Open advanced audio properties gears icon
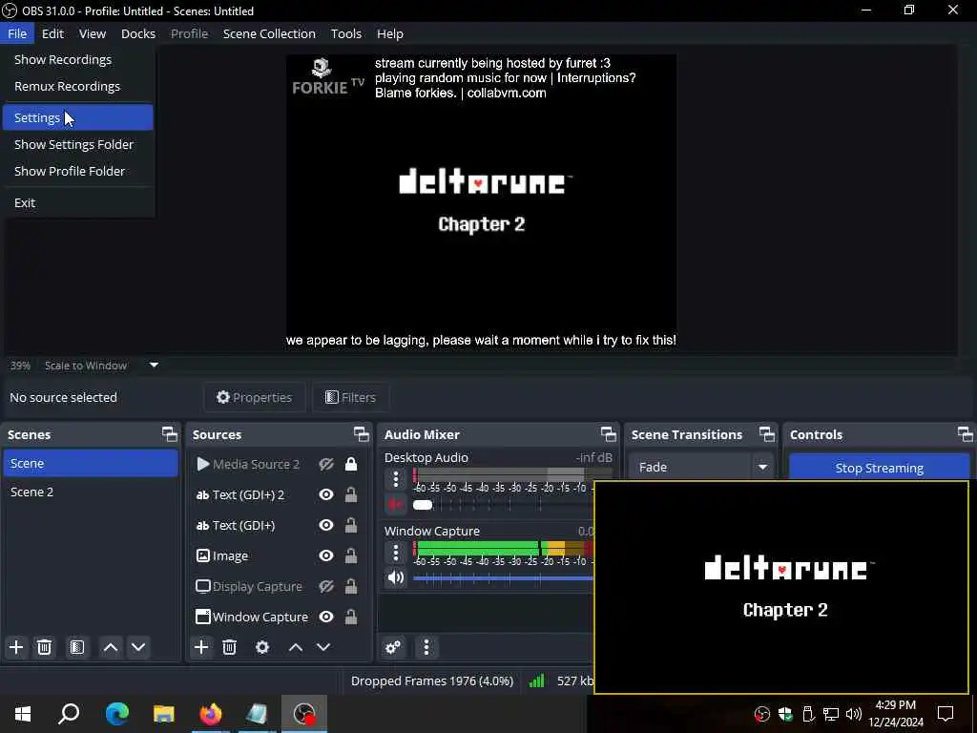This screenshot has width=977, height=733. [394, 648]
